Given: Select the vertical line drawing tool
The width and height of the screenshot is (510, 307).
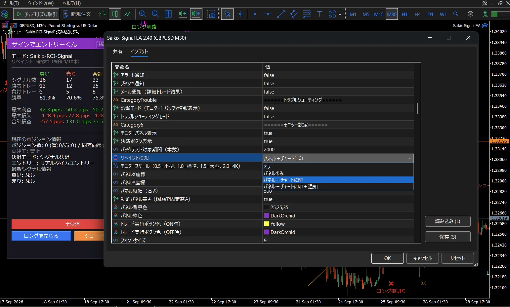Looking at the screenshot, I should [255, 14].
